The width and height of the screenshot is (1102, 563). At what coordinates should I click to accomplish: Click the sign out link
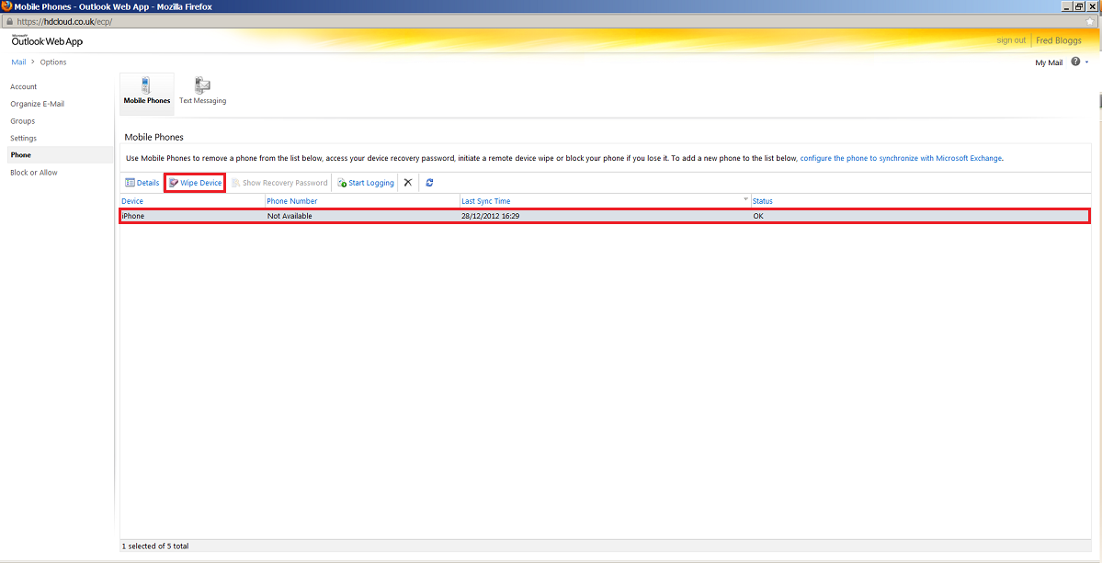[x=1011, y=40]
